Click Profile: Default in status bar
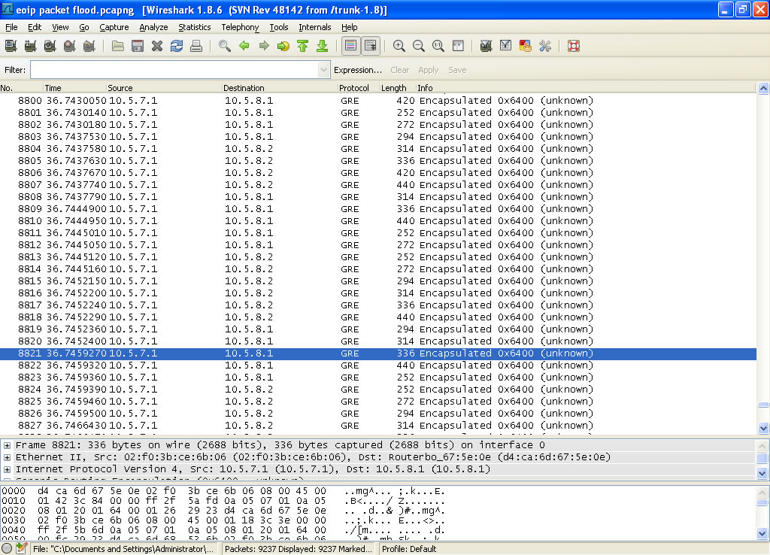Image resolution: width=770 pixels, height=555 pixels. click(x=409, y=549)
